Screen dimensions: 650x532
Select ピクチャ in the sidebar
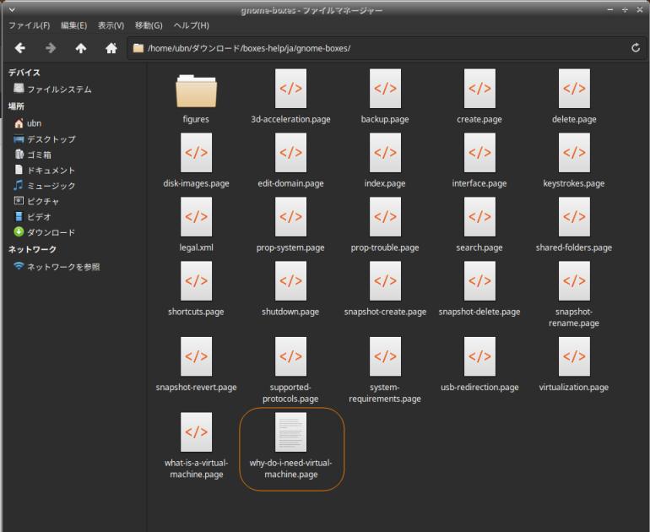point(36,201)
